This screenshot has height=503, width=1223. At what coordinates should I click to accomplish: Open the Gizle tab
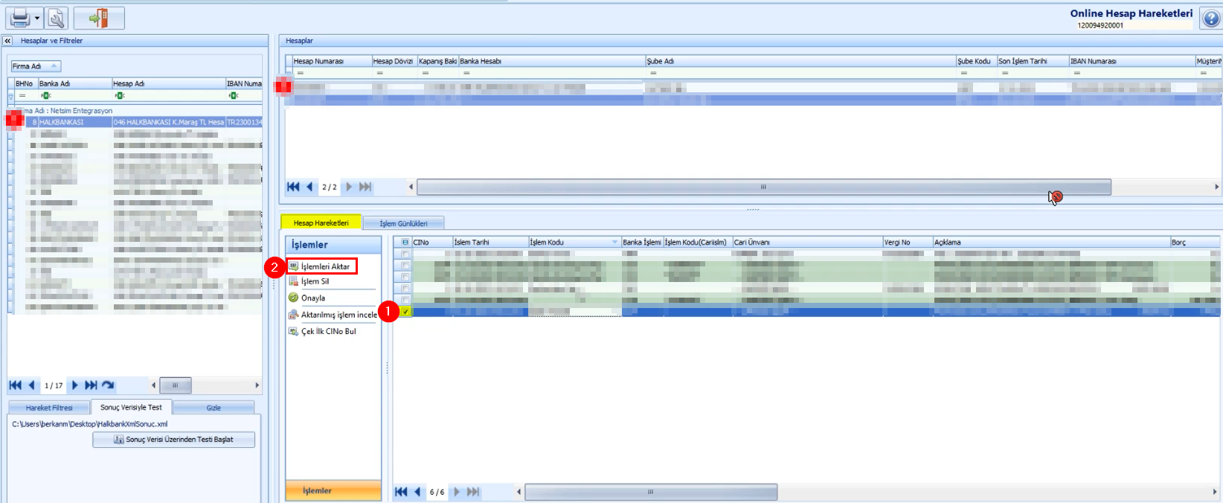pos(214,408)
